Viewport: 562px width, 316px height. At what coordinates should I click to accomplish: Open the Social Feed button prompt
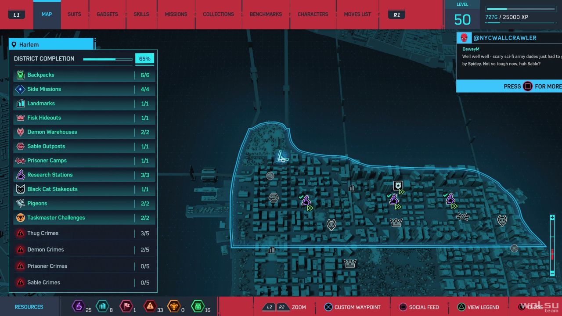(x=418, y=307)
